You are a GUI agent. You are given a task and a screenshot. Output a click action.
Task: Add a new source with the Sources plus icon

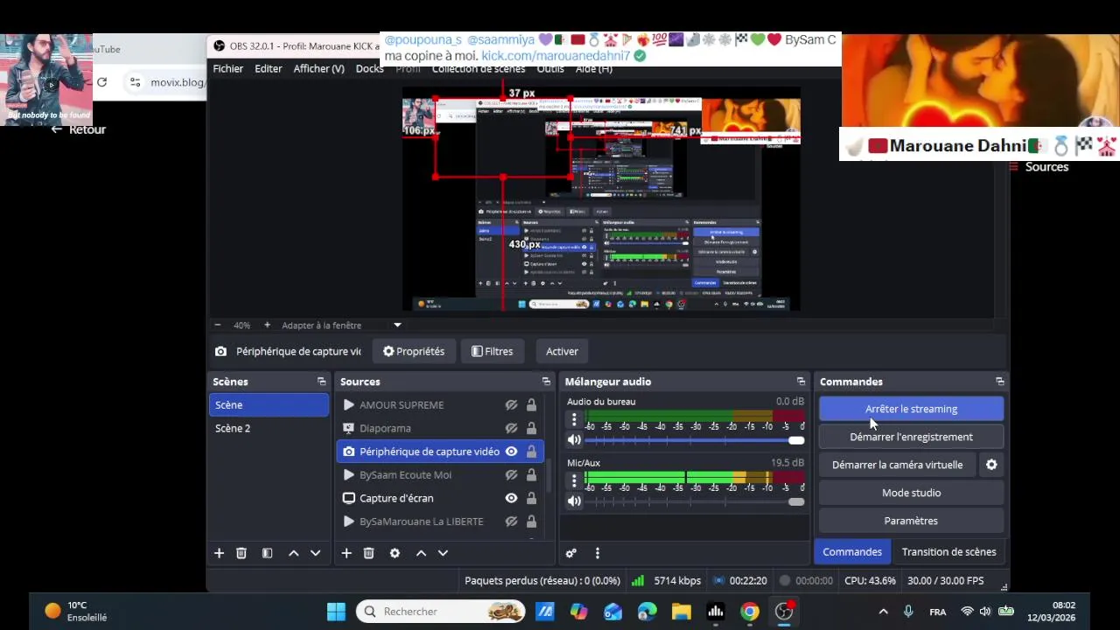346,553
